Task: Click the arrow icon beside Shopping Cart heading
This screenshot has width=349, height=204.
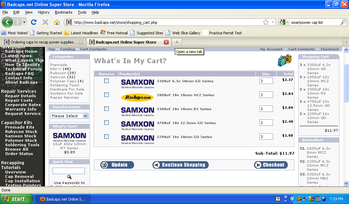Action: [333, 57]
